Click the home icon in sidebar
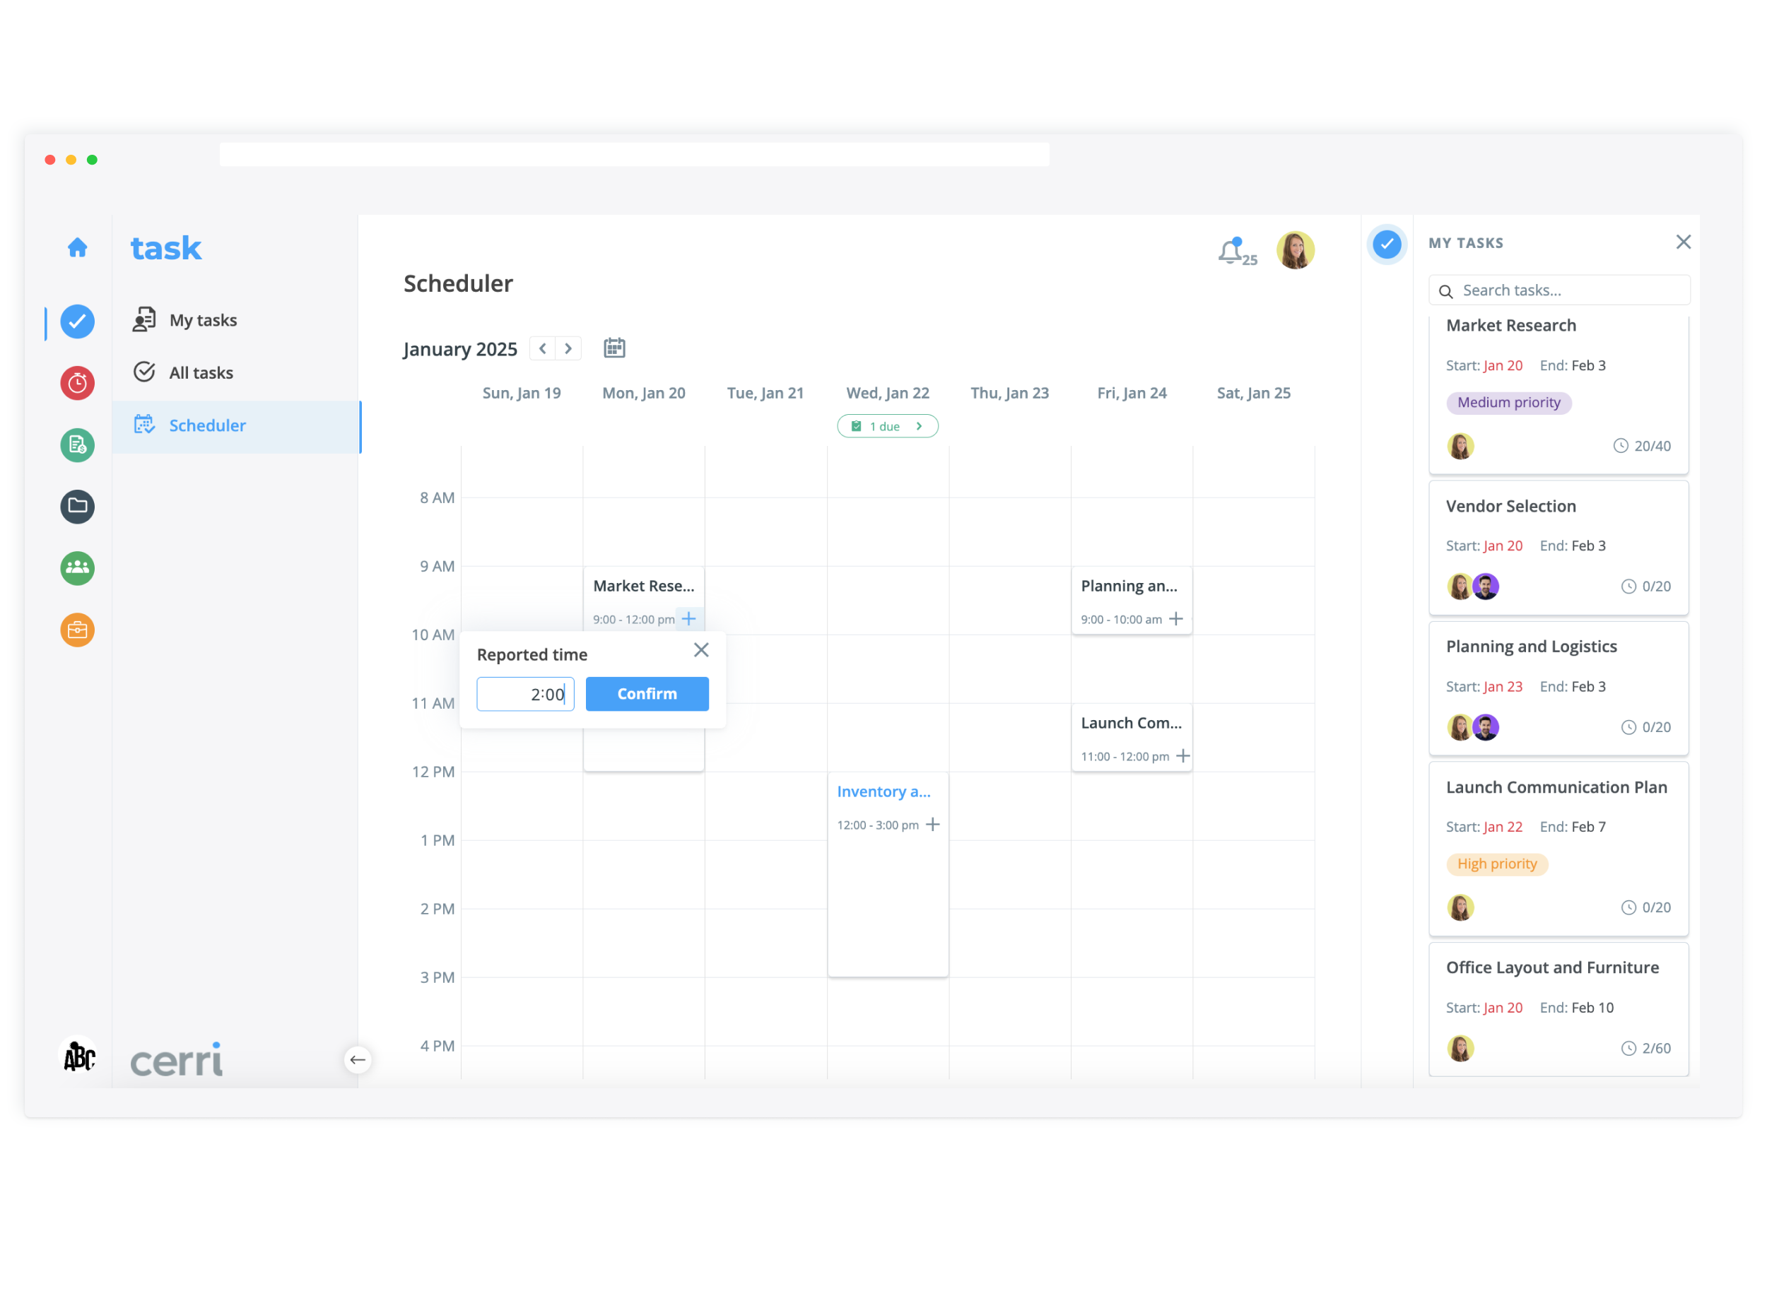Screen dimensions: 1767x1296 [77, 248]
